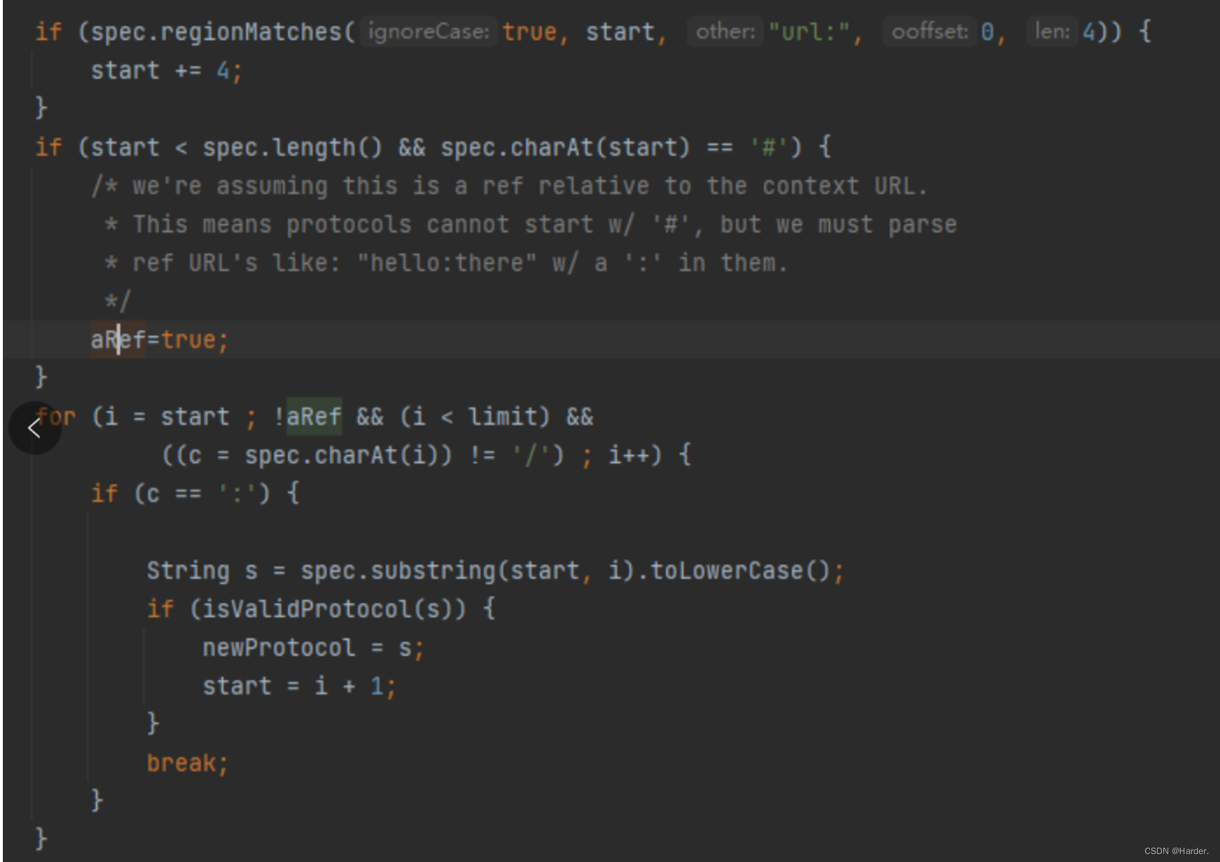Image resolution: width=1220 pixels, height=862 pixels.
Task: Click '(i < limit)' condition
Action: tap(474, 417)
